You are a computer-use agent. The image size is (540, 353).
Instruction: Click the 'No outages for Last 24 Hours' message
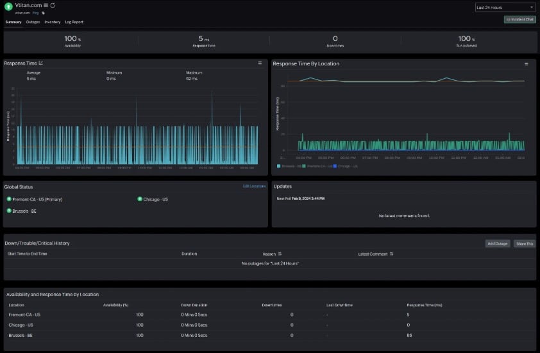(270, 263)
